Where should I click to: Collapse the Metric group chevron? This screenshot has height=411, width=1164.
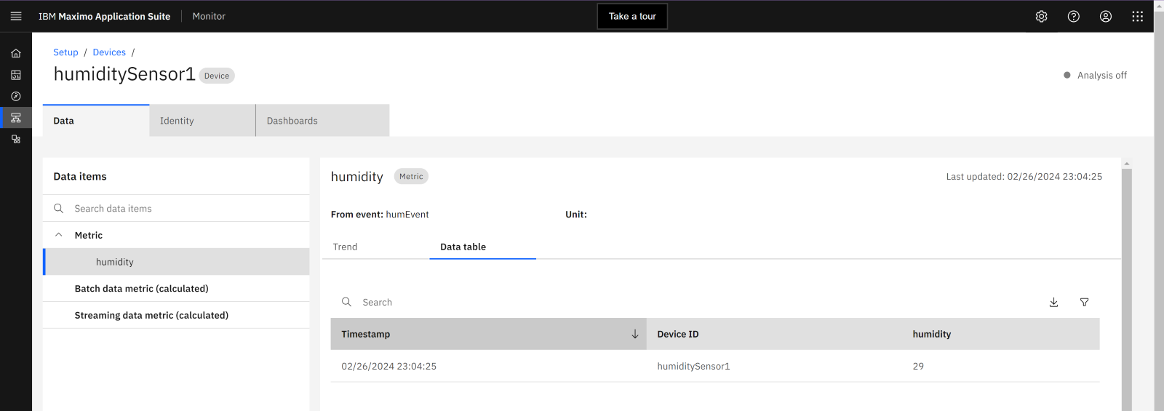coord(59,235)
